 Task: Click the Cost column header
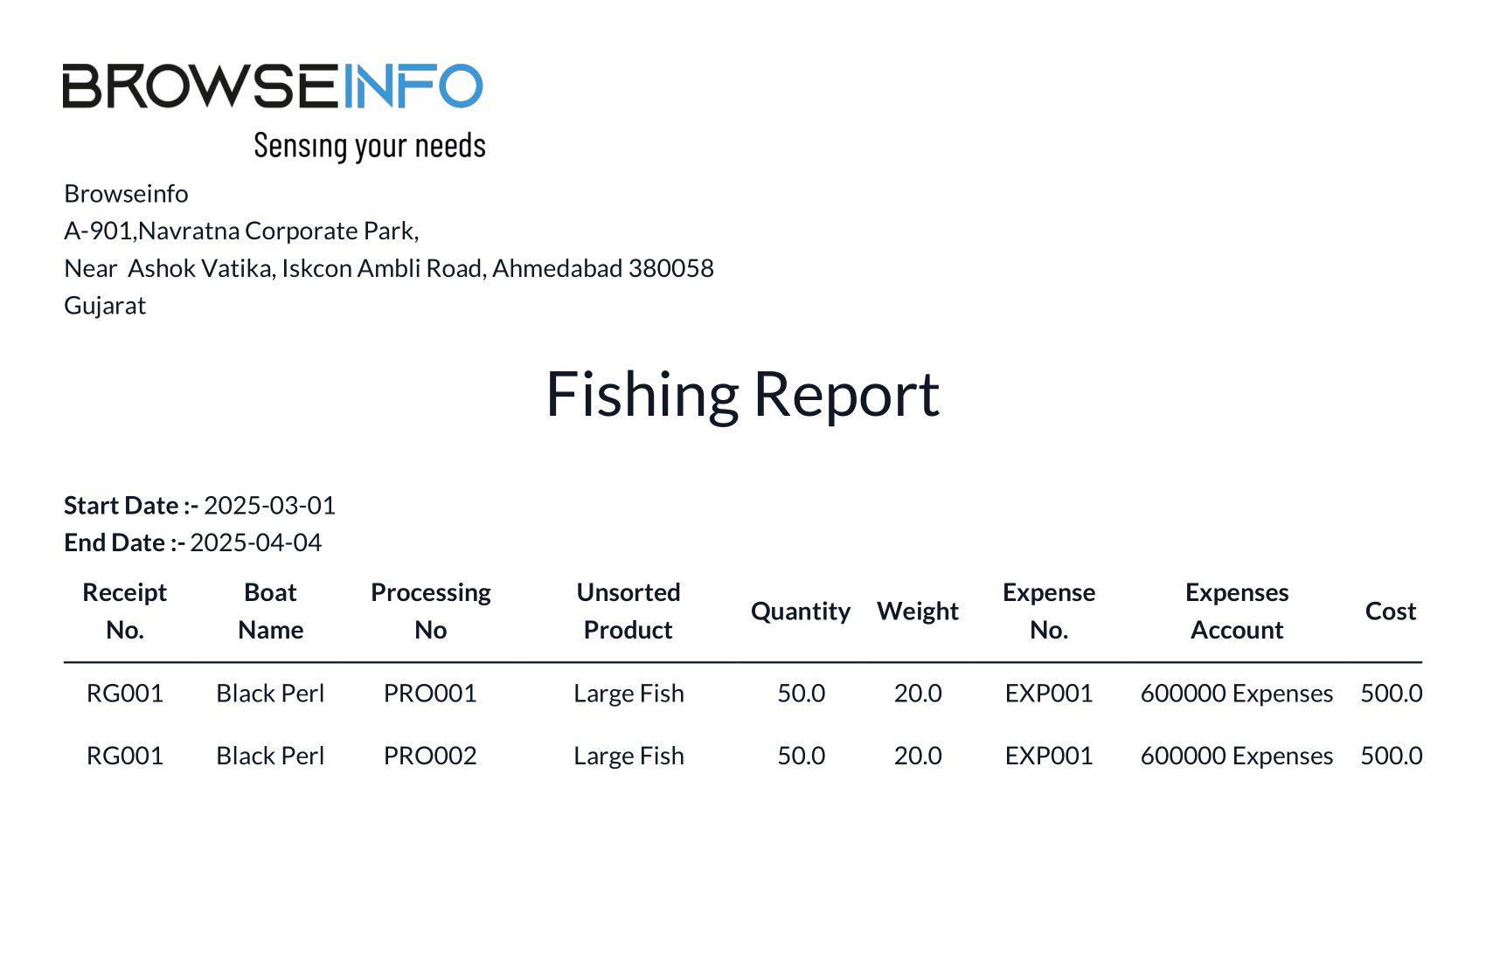[x=1391, y=611]
